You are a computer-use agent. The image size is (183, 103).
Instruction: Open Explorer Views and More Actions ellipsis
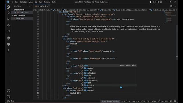(30, 6)
